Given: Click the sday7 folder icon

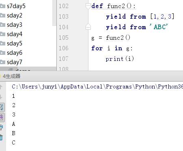Looking at the screenshot, I should [x=2, y=62].
